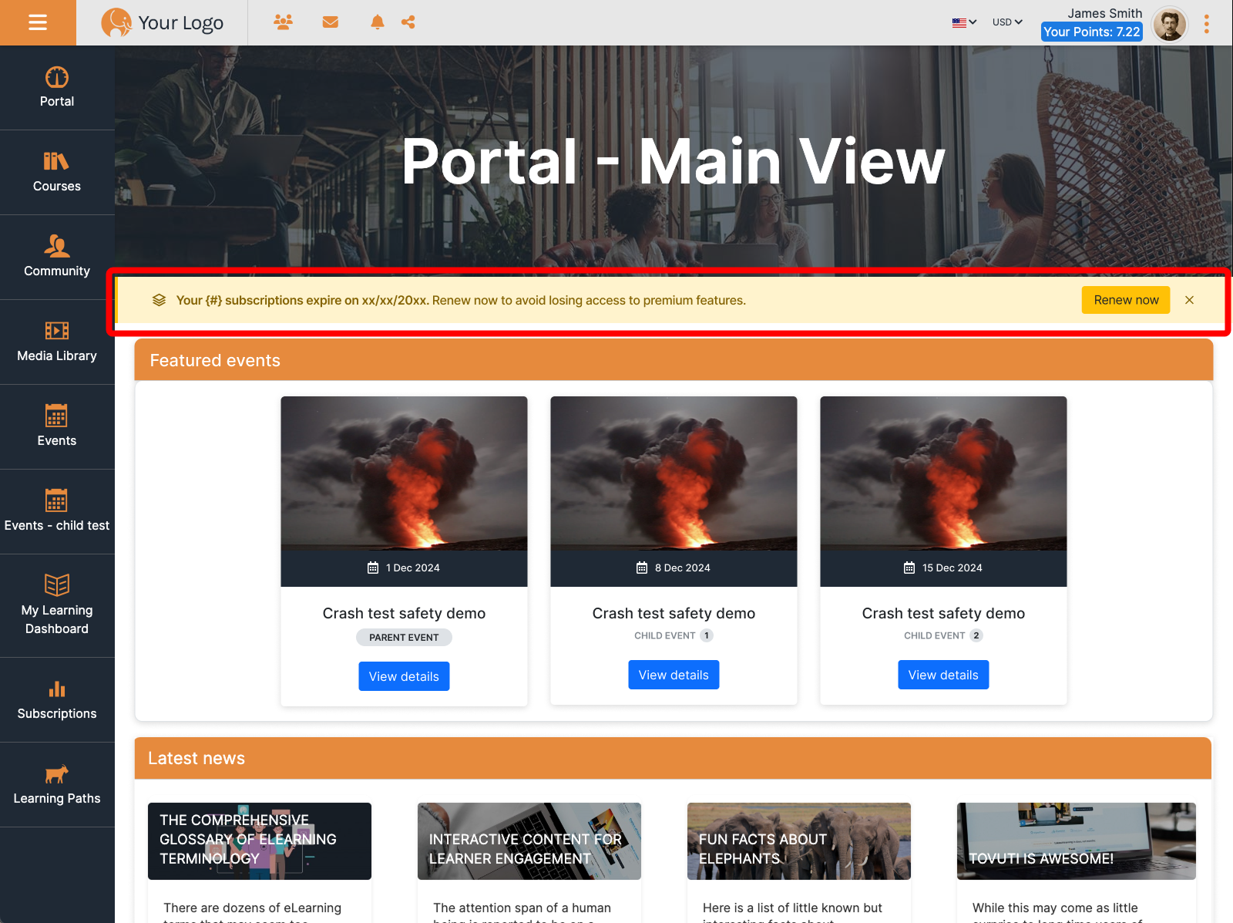Open the messages envelope icon

[331, 22]
